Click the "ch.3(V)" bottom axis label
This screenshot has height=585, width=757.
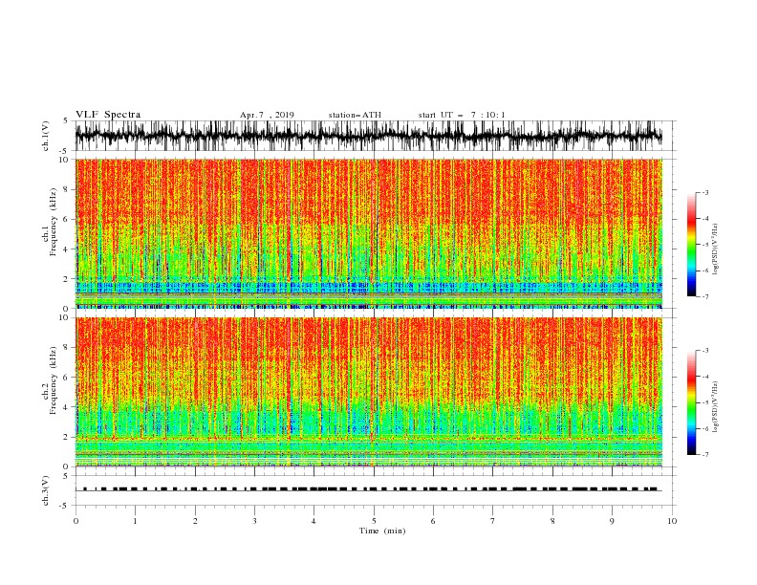(46, 490)
